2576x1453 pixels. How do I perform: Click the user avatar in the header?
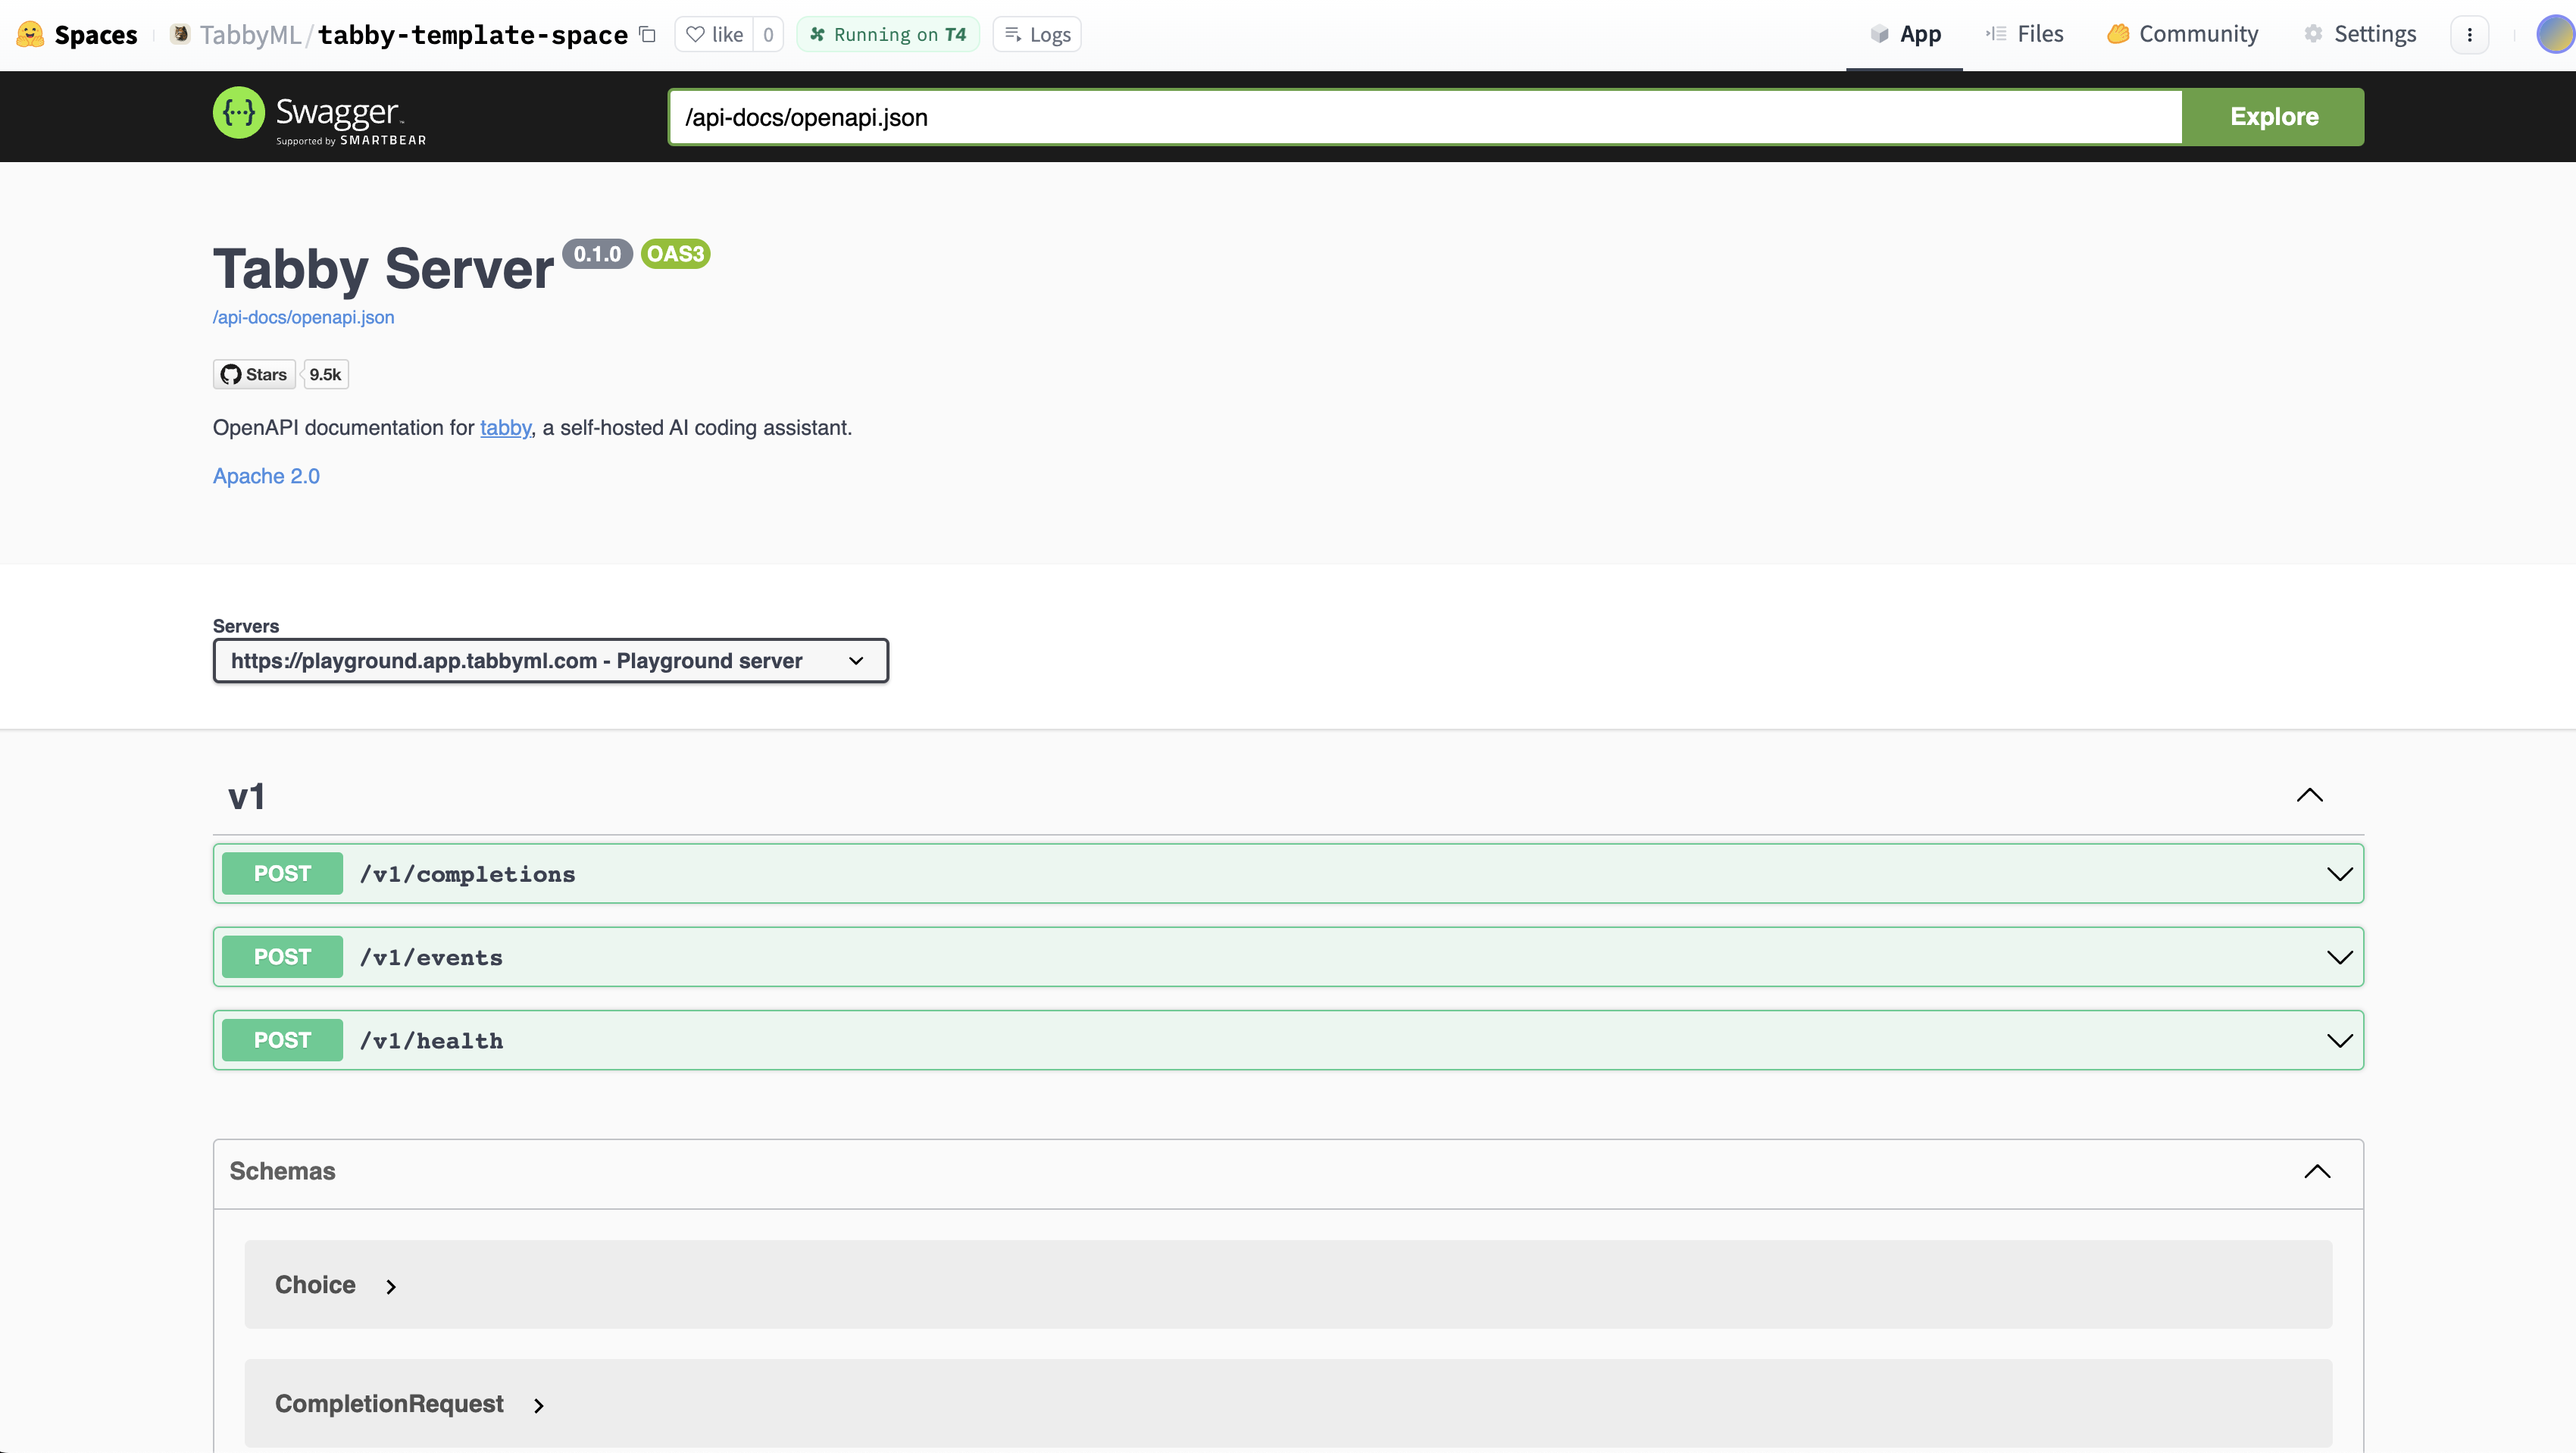click(x=2553, y=33)
